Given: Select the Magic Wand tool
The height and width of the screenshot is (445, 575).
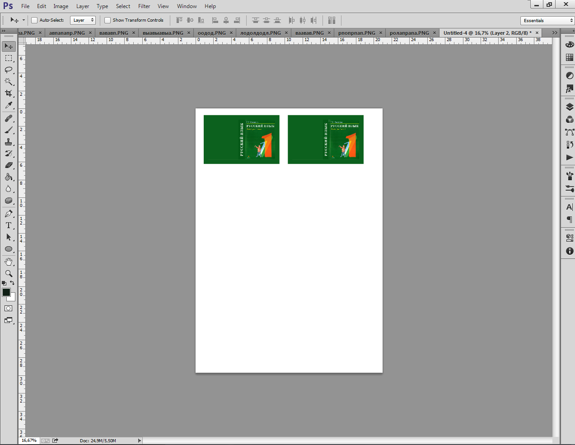Looking at the screenshot, I should tap(9, 82).
